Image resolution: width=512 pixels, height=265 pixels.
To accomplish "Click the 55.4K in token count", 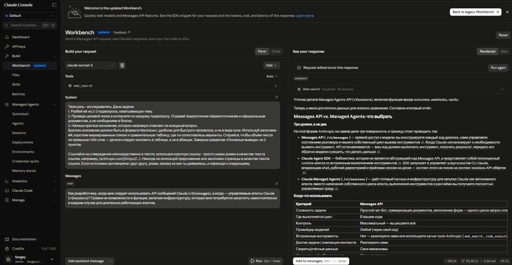I will click(470, 261).
